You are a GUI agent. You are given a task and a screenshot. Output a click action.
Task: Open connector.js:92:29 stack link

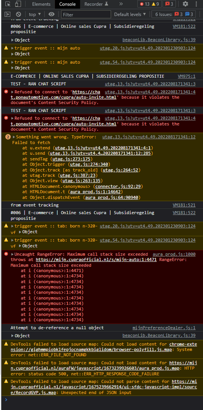118,187
